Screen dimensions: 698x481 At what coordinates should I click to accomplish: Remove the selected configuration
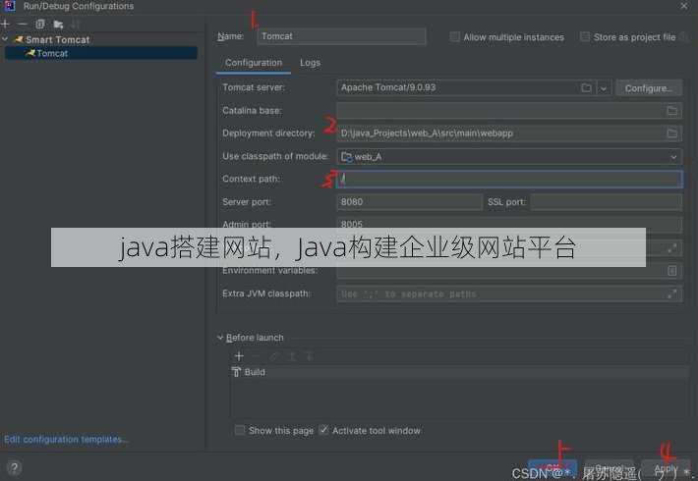(23, 24)
